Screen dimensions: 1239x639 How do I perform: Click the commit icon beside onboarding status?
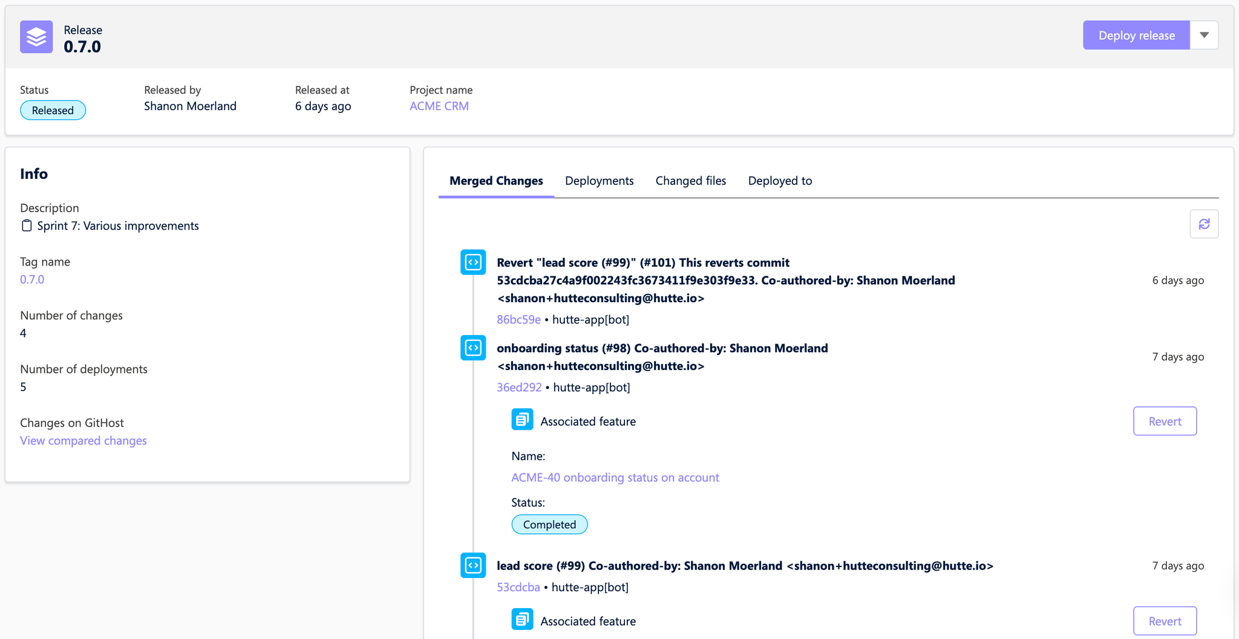point(473,348)
